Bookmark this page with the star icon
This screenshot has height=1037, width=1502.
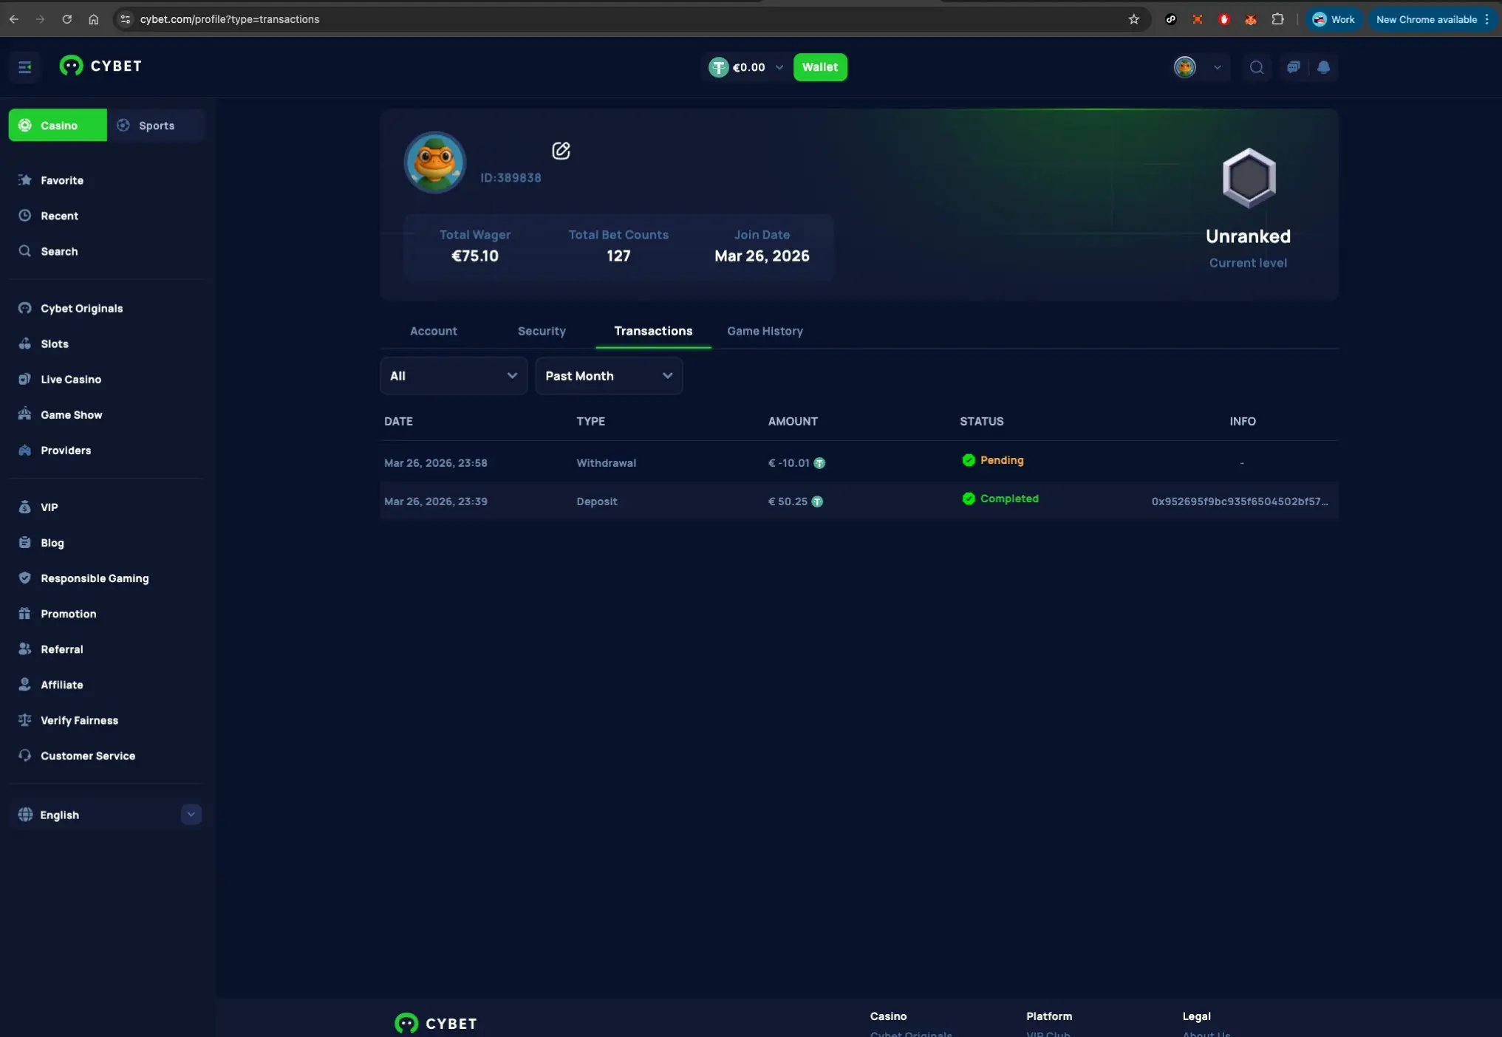pyautogui.click(x=1133, y=19)
